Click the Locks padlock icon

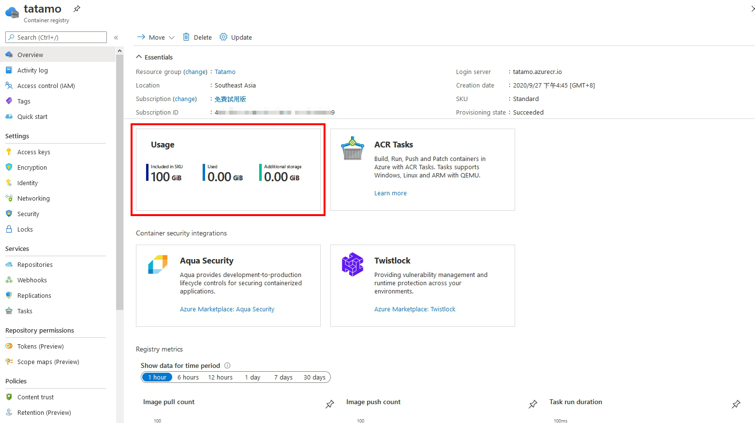(9, 229)
